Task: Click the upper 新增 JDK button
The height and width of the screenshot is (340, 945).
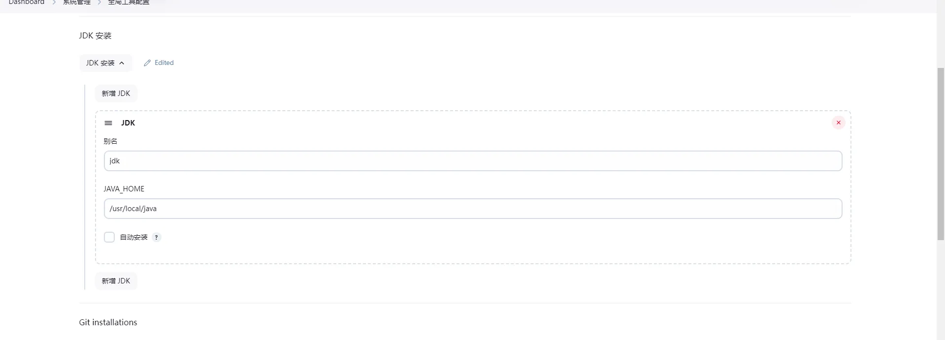Action: (x=116, y=93)
